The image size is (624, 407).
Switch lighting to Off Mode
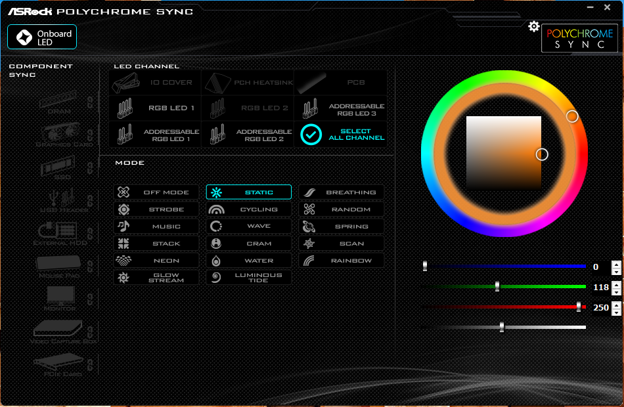click(x=156, y=192)
